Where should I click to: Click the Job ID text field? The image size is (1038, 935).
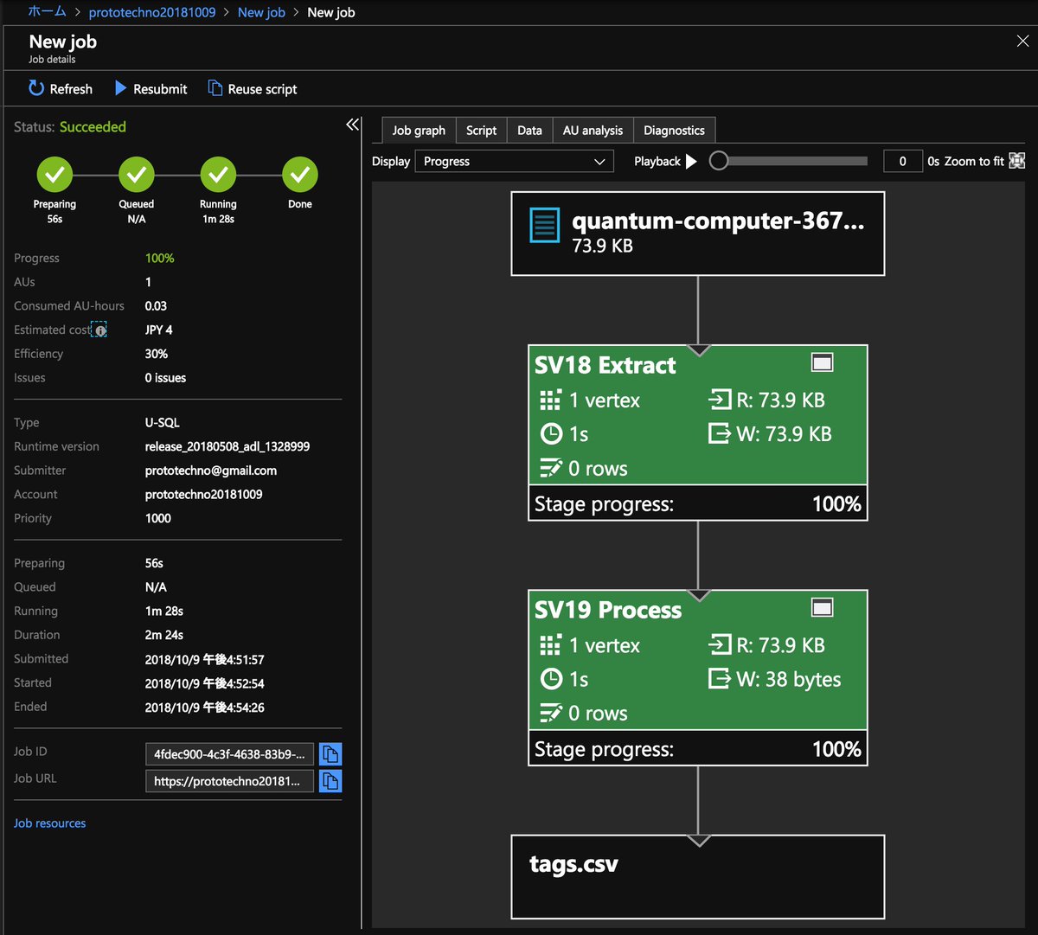click(x=229, y=754)
